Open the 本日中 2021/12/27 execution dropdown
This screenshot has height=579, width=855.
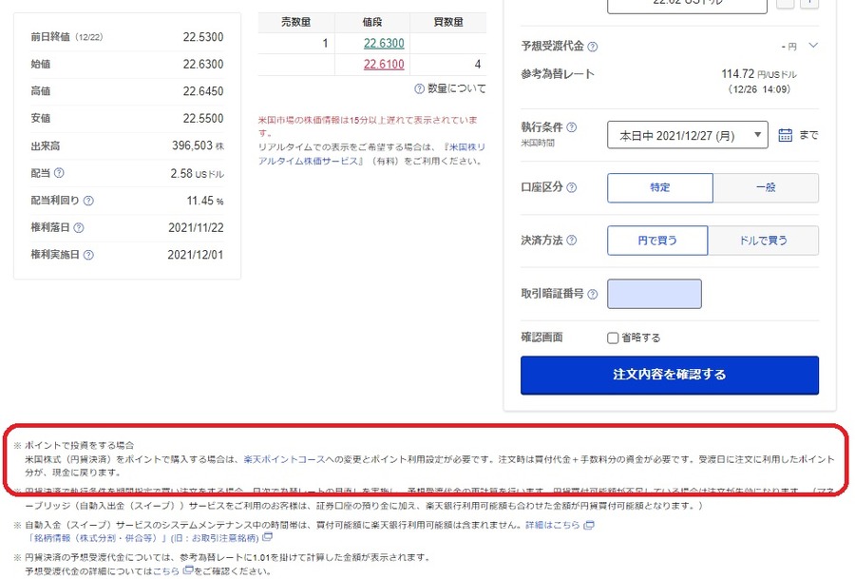click(687, 135)
